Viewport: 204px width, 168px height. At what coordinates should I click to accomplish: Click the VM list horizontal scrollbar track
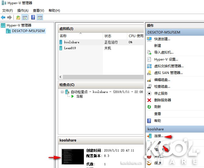click(x=103, y=77)
